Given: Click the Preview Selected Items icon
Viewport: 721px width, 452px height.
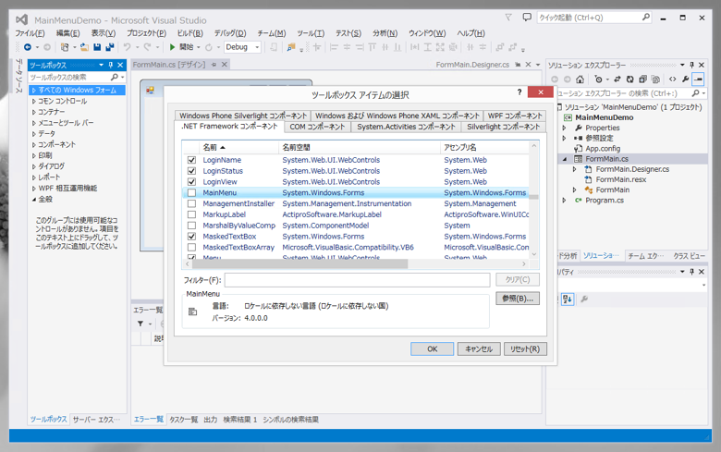Looking at the screenshot, I should 698,79.
